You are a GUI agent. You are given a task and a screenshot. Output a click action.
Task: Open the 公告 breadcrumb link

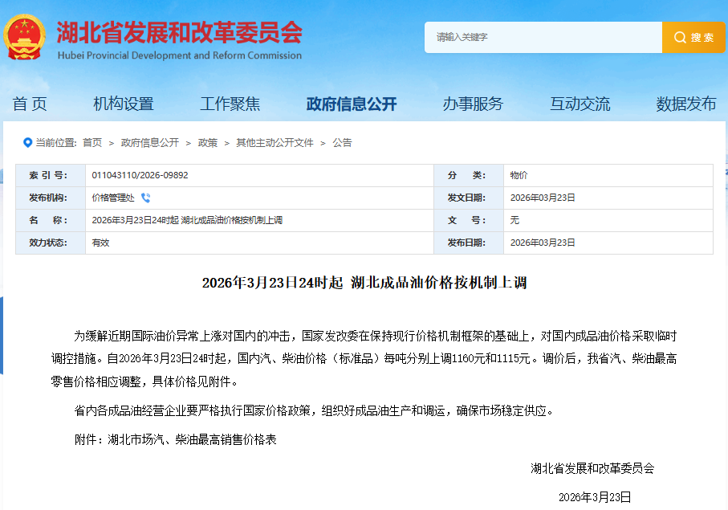pos(345,142)
